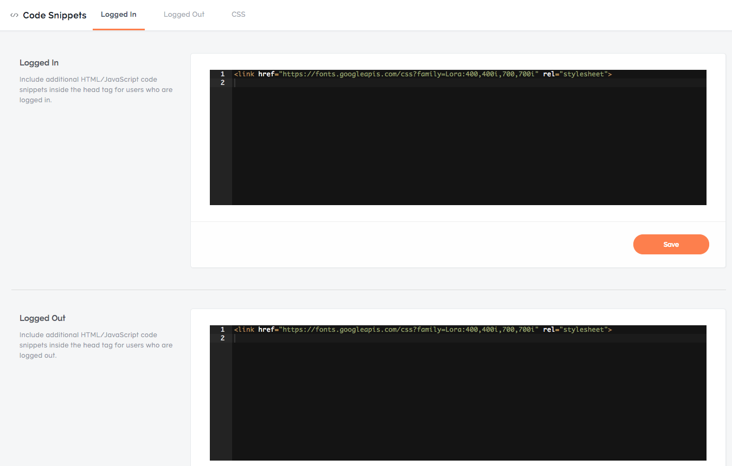Viewport: 732px width, 466px height.
Task: Save the Logged In snippet
Action: [x=671, y=244]
